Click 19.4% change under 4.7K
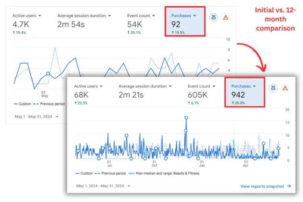This screenshot has height=202, width=303. (19, 33)
